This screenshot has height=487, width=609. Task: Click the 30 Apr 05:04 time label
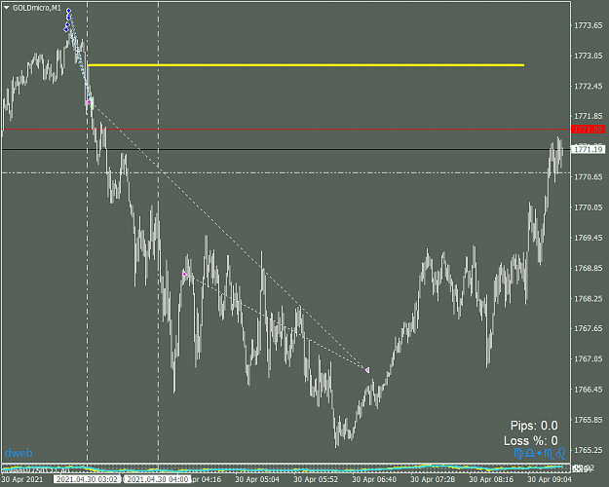257,479
